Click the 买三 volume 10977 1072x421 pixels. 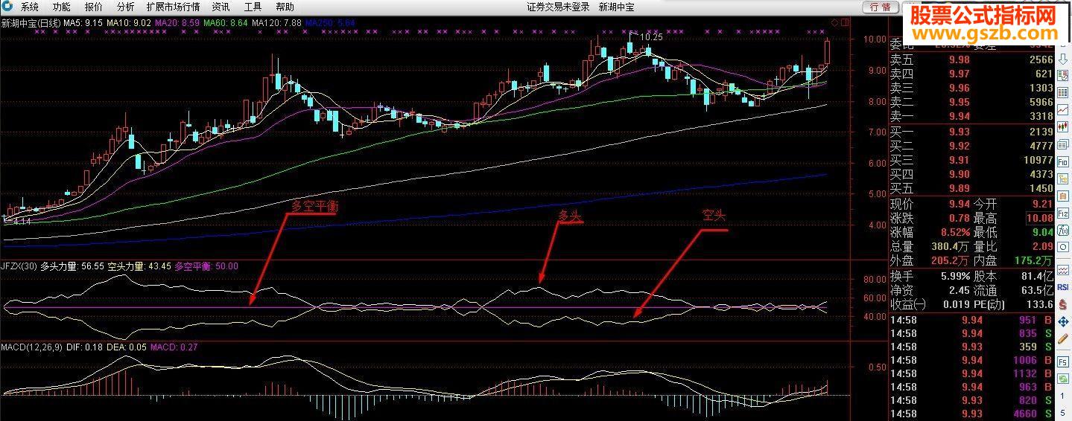coord(1038,160)
